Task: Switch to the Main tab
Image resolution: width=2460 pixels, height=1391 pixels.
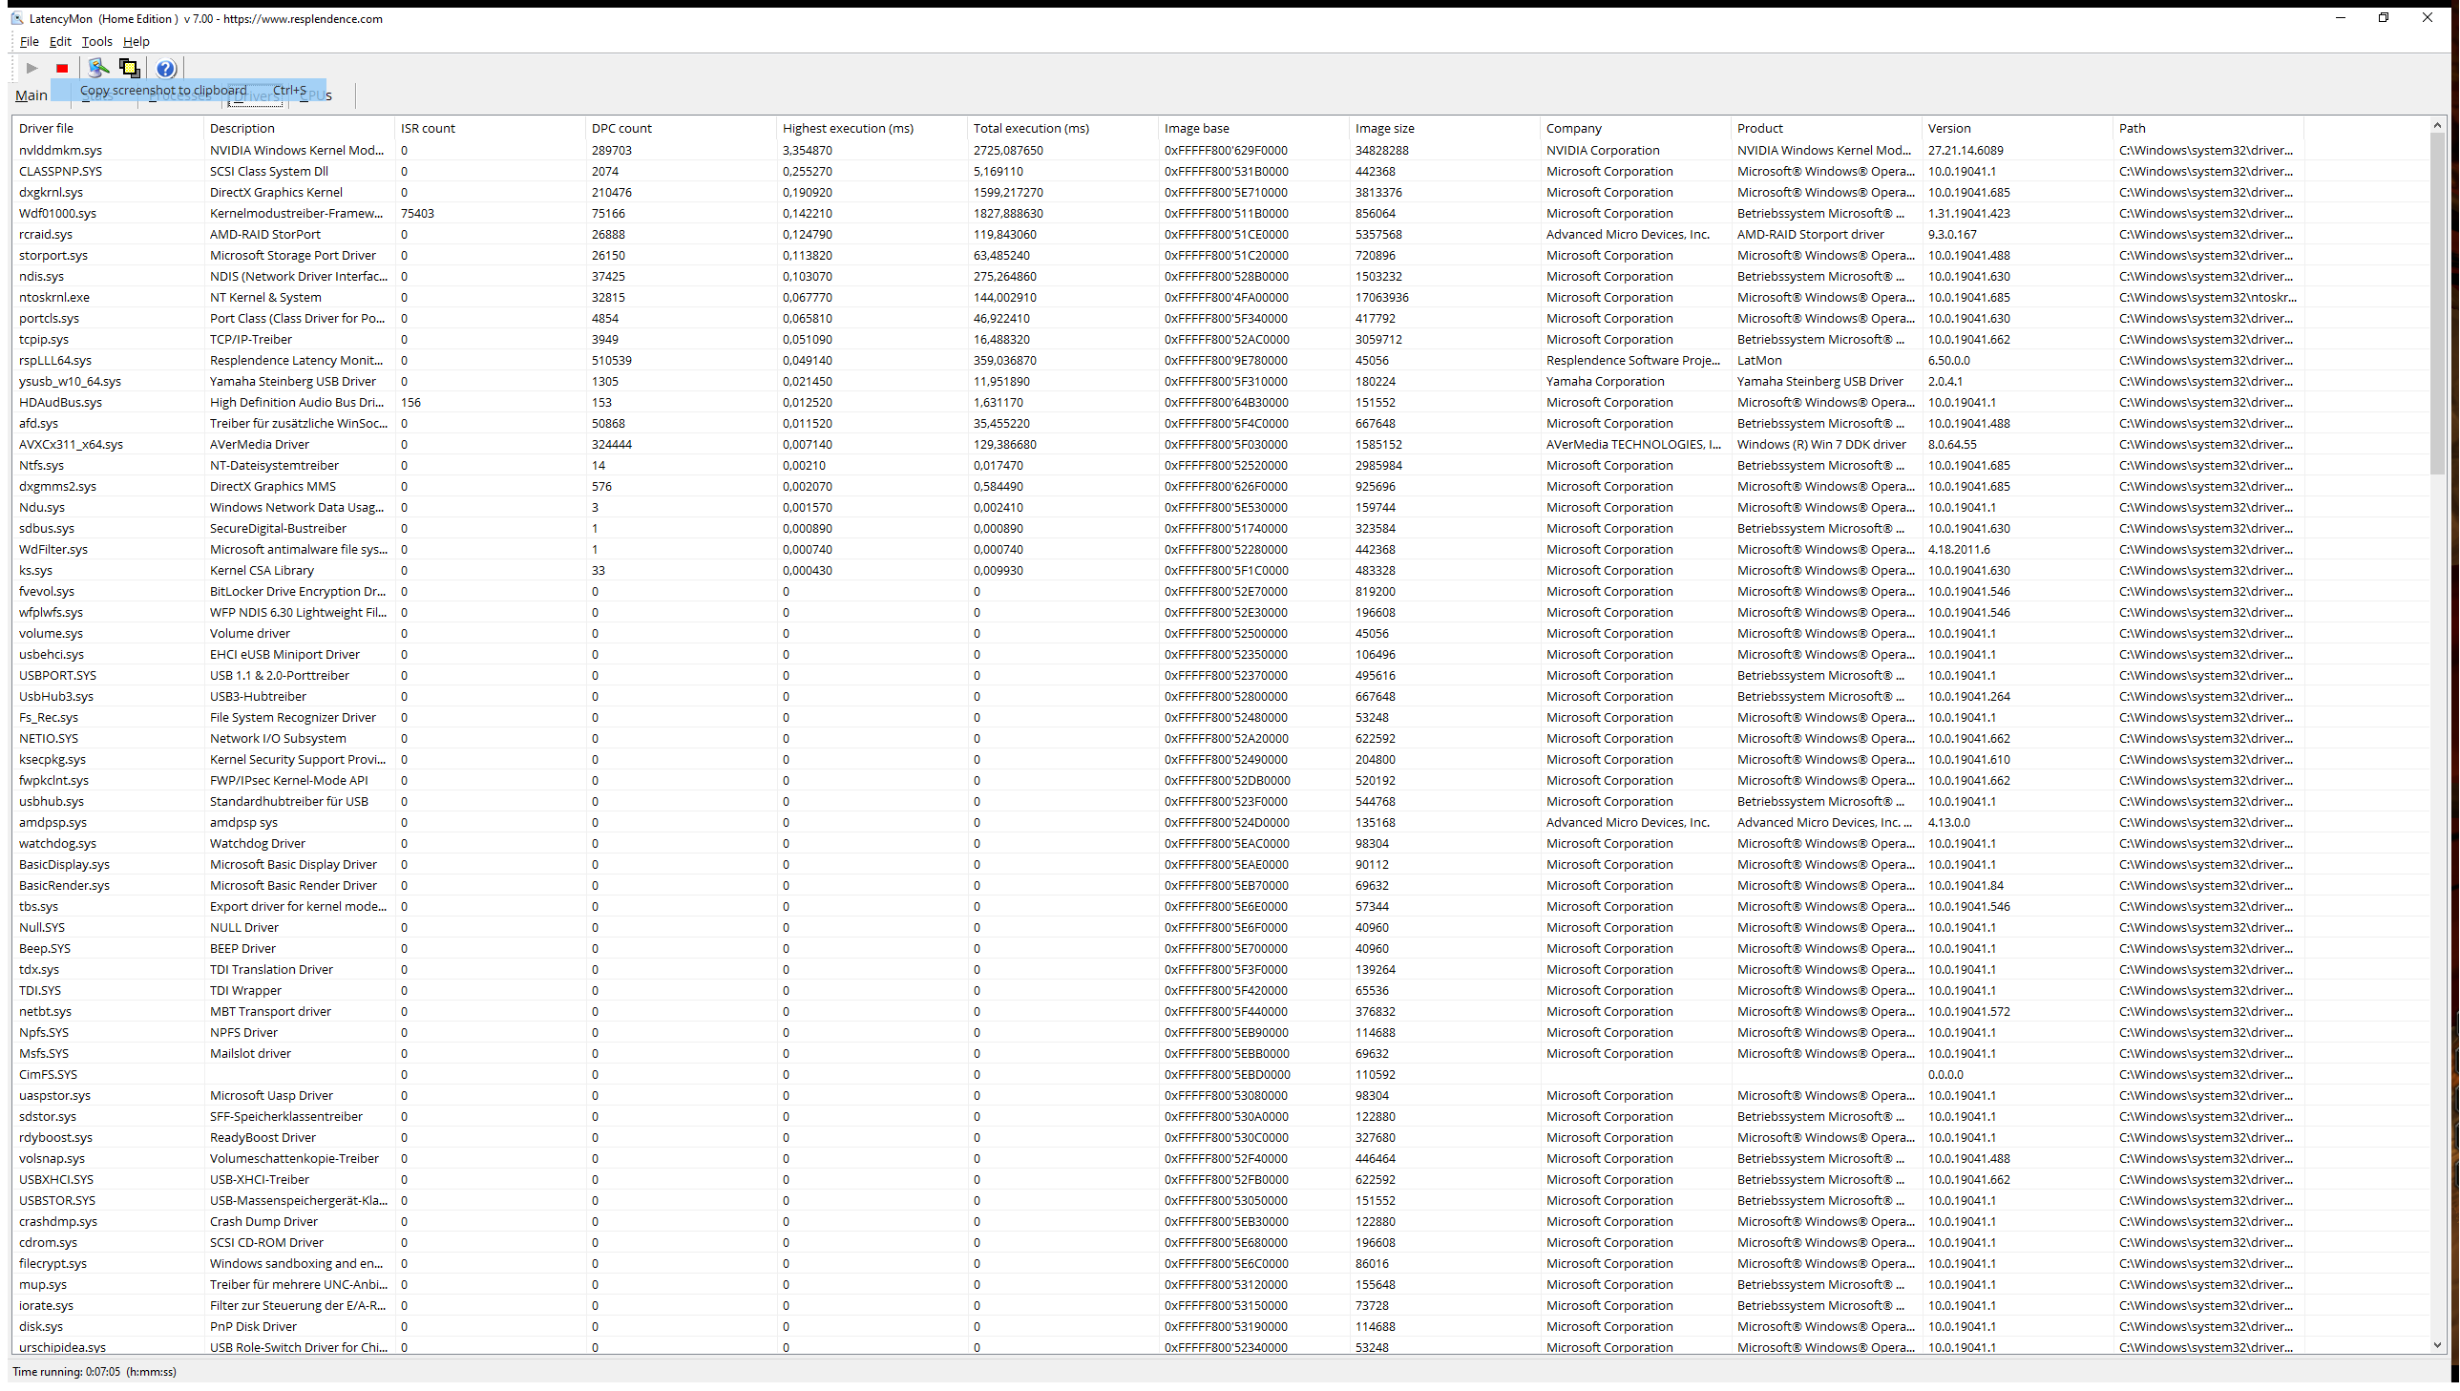Action: tap(31, 95)
